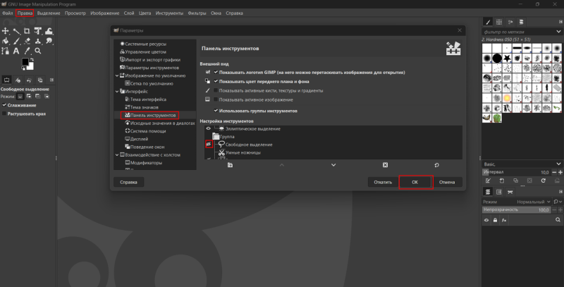Create new tool group button
Viewport: 564px width, 287px height.
pos(231,165)
